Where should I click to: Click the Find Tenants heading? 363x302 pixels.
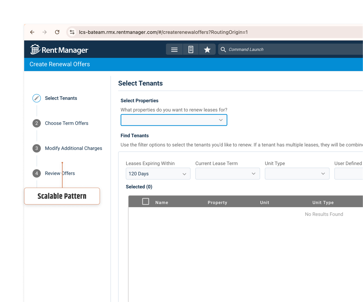(x=135, y=136)
